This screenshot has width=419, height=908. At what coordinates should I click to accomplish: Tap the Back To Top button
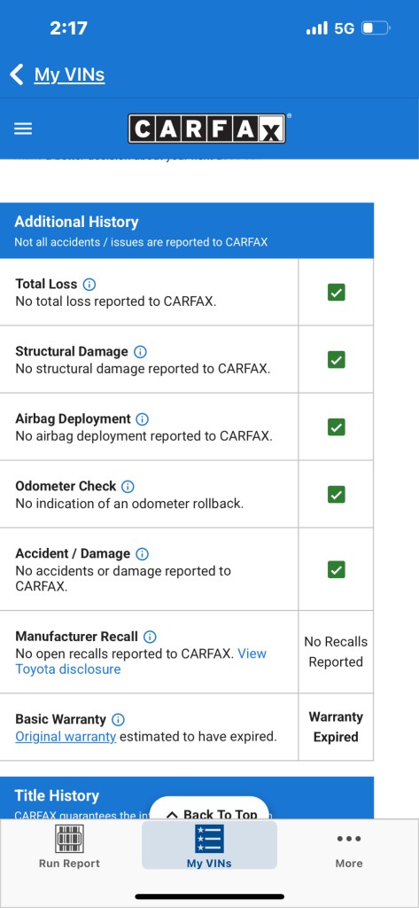[x=209, y=810]
